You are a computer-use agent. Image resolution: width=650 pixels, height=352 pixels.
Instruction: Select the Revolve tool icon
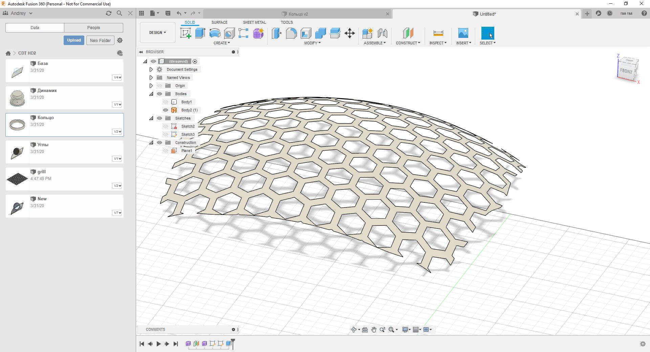(215, 33)
